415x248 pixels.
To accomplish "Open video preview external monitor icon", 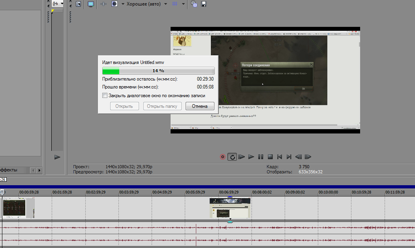I will 90,4.
